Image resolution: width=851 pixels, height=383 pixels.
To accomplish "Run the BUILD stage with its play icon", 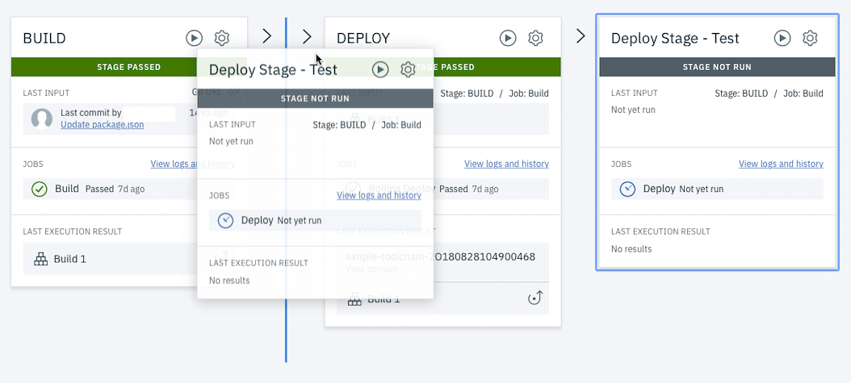I will point(194,38).
